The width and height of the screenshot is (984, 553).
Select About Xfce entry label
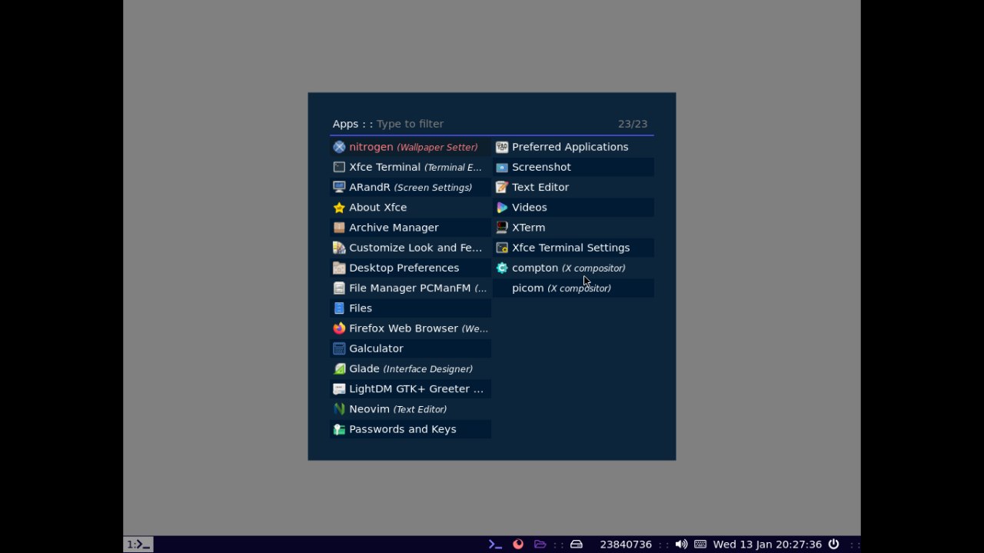click(x=377, y=208)
